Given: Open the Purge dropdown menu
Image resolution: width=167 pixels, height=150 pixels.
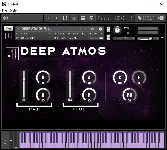Looking at the screenshot, I should [96, 34].
